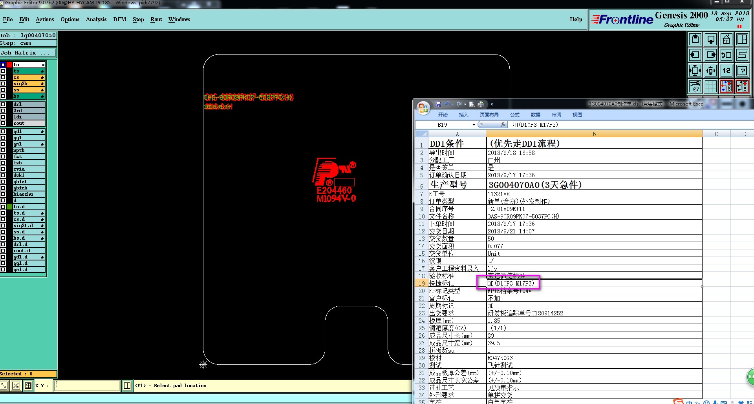Toggle the grid display icon
This screenshot has width=754, height=404.
pos(711,86)
